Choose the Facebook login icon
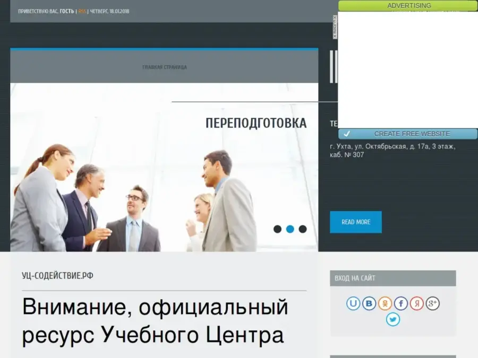The width and height of the screenshot is (478, 358). coord(401,303)
